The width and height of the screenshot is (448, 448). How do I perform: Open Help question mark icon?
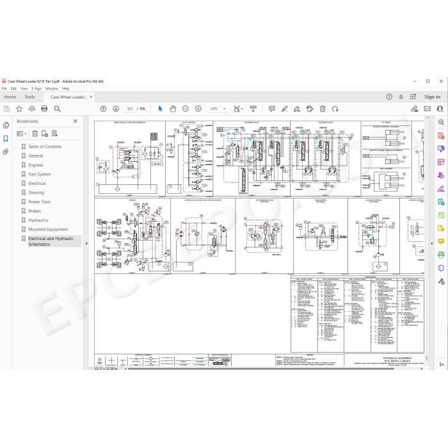pyautogui.click(x=389, y=97)
